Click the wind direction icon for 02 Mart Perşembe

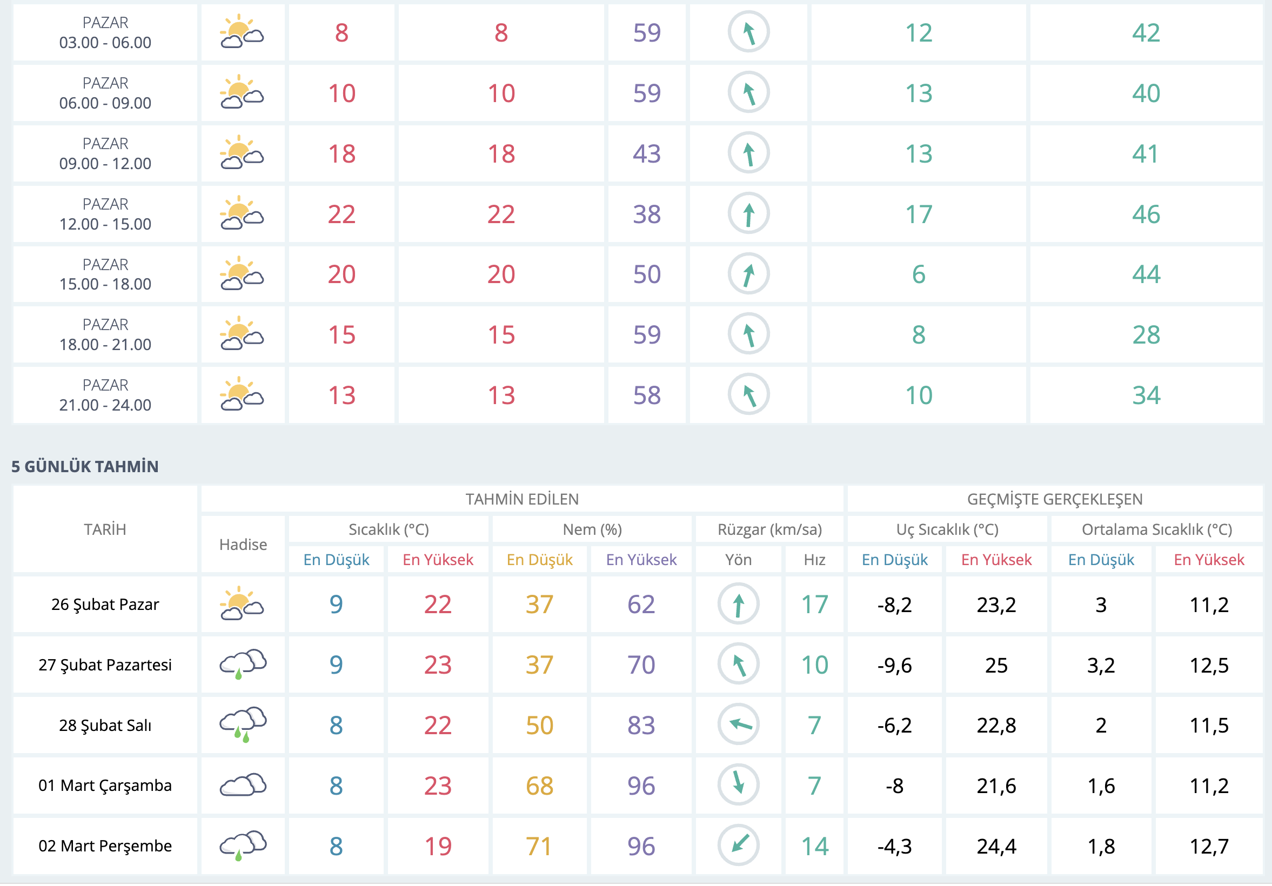[x=739, y=845]
